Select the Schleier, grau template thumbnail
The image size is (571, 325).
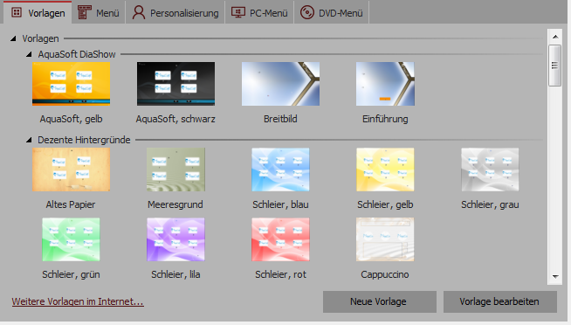[490, 169]
